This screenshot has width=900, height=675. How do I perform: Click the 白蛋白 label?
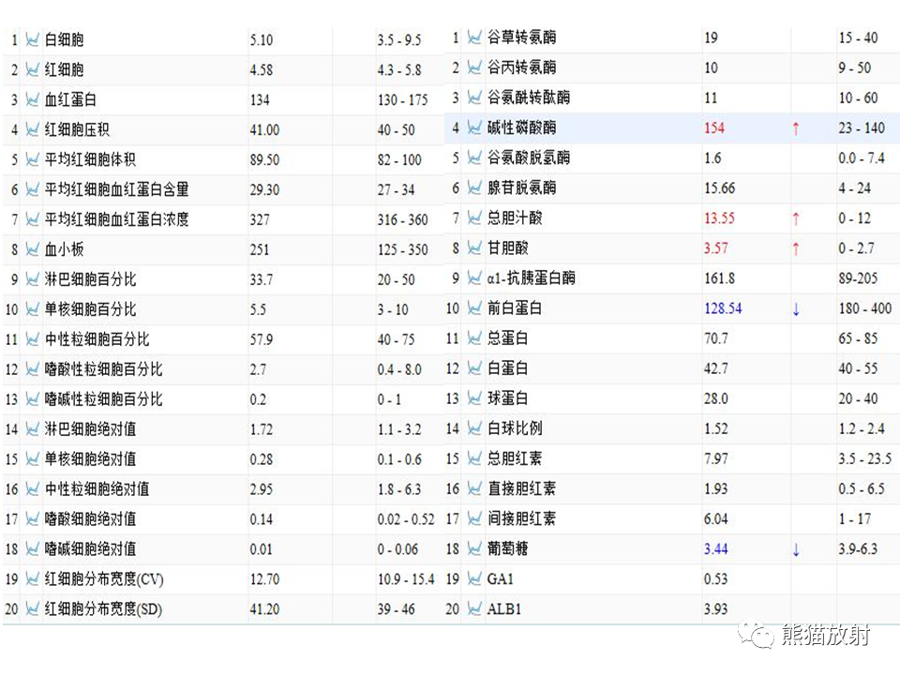tap(507, 367)
